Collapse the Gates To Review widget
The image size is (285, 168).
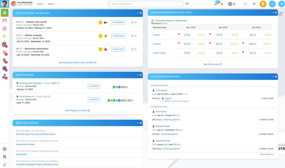tap(138, 75)
